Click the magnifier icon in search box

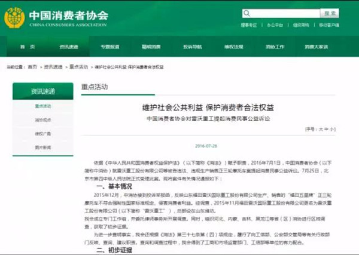[247, 13]
